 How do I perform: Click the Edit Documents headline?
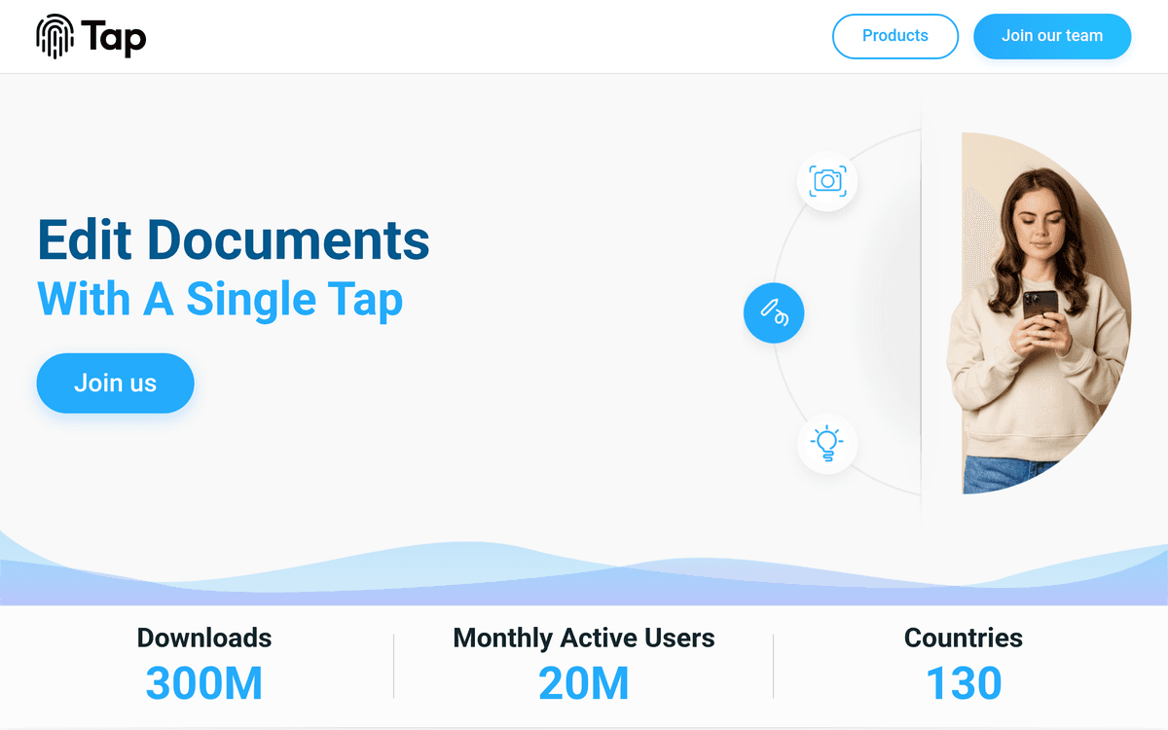click(x=234, y=239)
